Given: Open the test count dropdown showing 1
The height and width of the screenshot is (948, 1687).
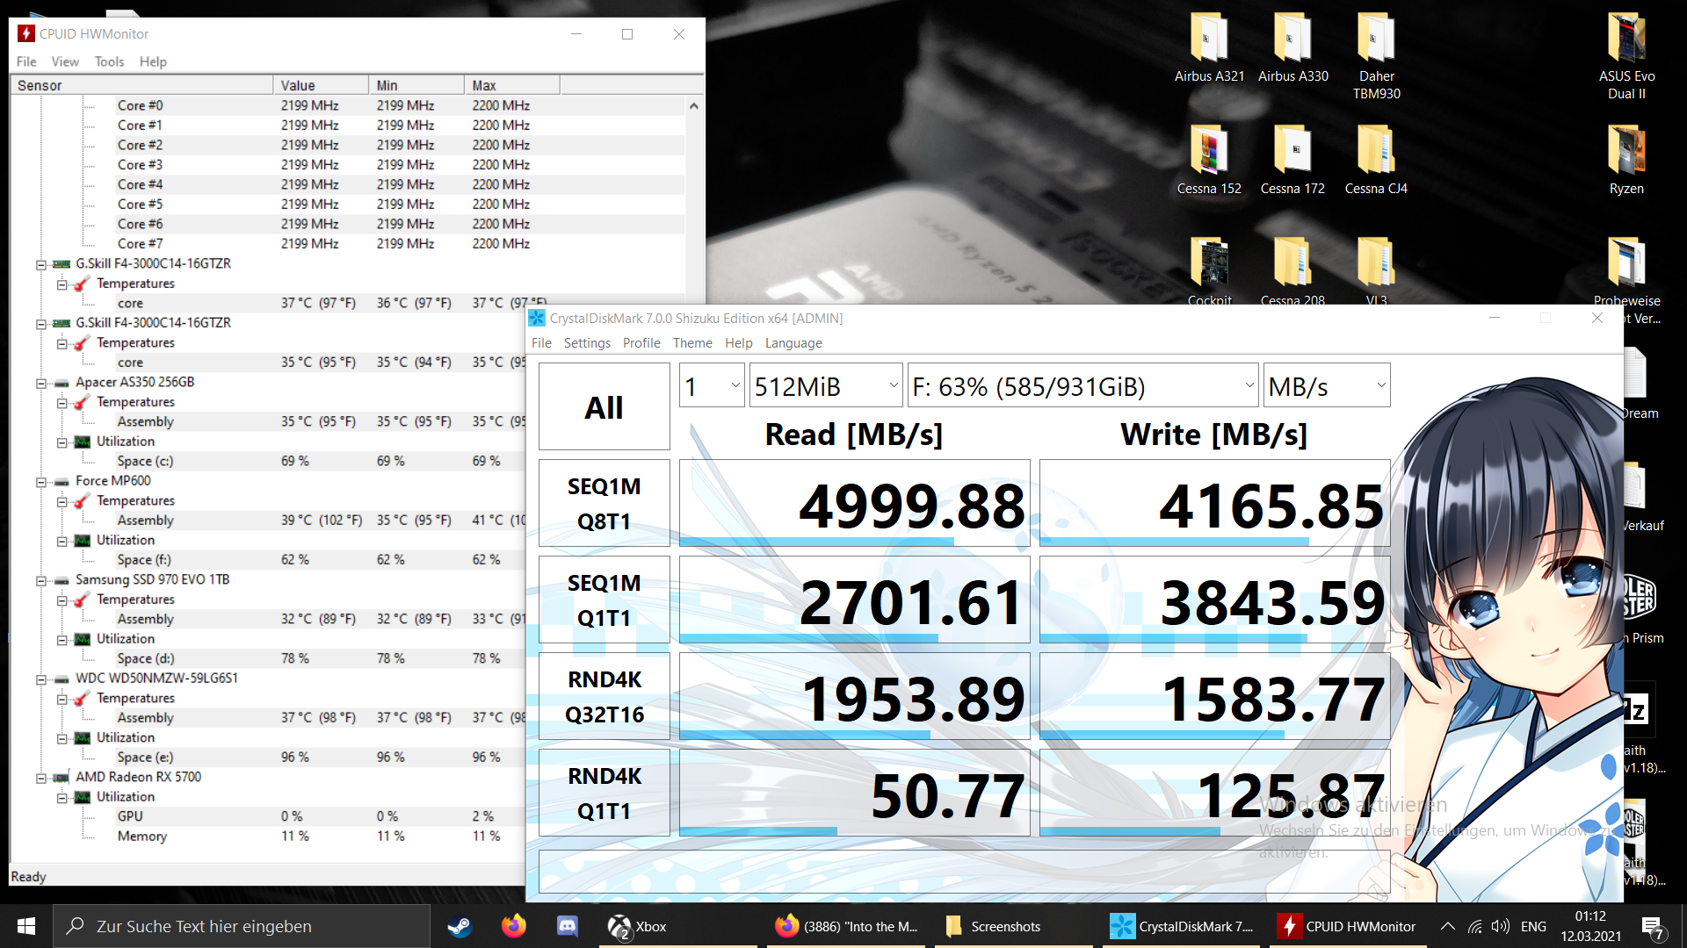Looking at the screenshot, I should pos(712,386).
